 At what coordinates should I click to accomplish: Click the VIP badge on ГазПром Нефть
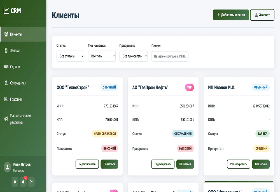pyautogui.click(x=189, y=87)
